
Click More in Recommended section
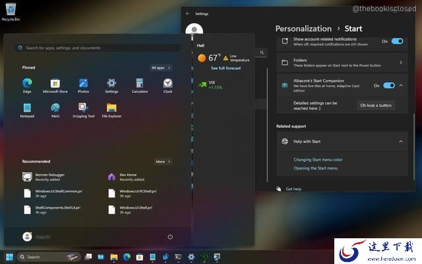[x=163, y=162]
